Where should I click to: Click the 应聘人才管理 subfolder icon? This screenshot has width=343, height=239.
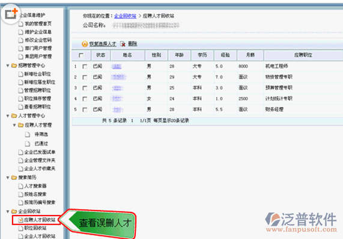[21, 125]
